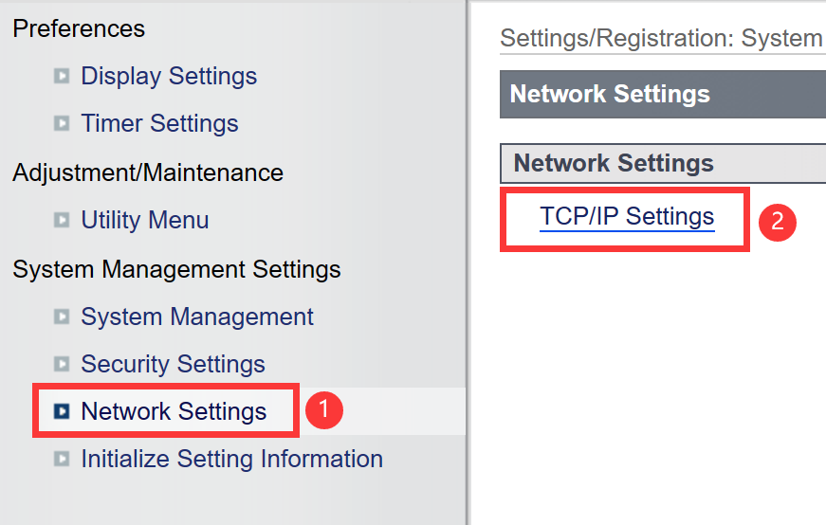Click the arrow icon beside System Management
Screen dimensions: 826x525
pyautogui.click(x=62, y=317)
